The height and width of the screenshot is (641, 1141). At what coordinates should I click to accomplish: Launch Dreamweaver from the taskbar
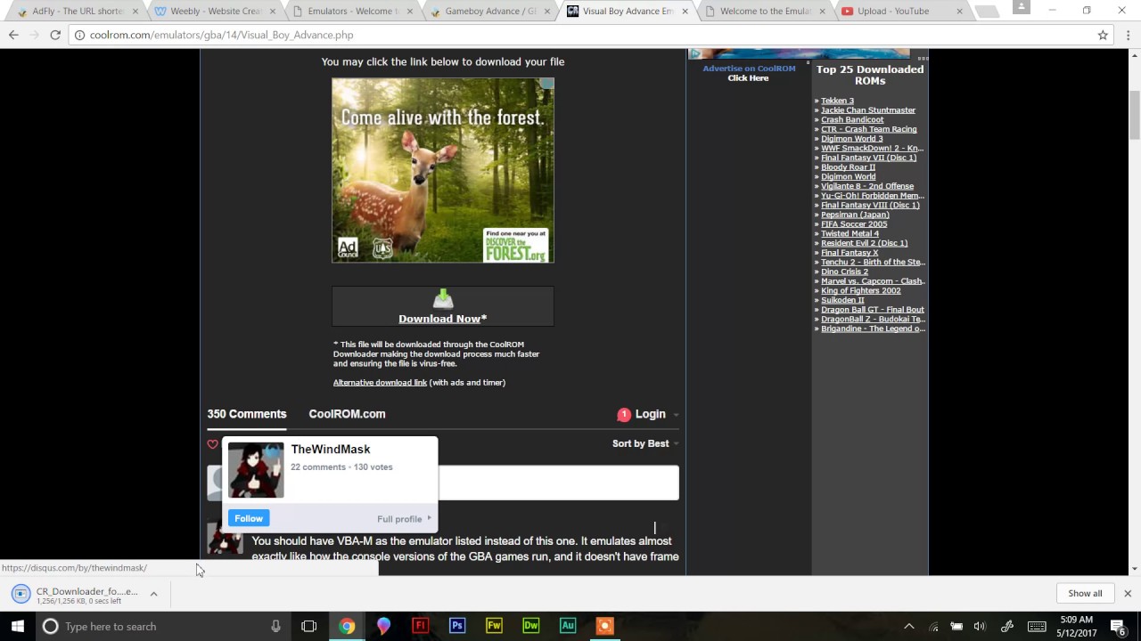coord(531,626)
